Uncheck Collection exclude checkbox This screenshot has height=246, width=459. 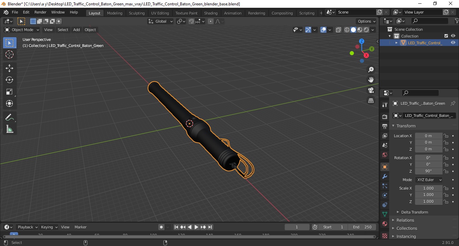click(x=446, y=36)
